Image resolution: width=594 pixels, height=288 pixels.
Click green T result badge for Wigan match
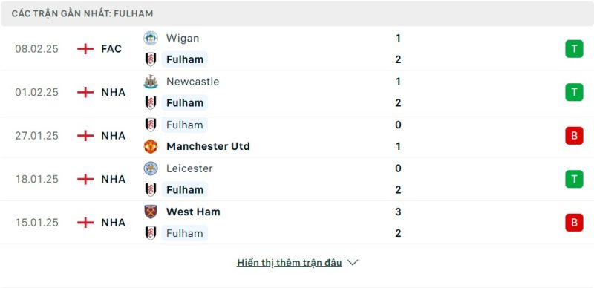574,49
